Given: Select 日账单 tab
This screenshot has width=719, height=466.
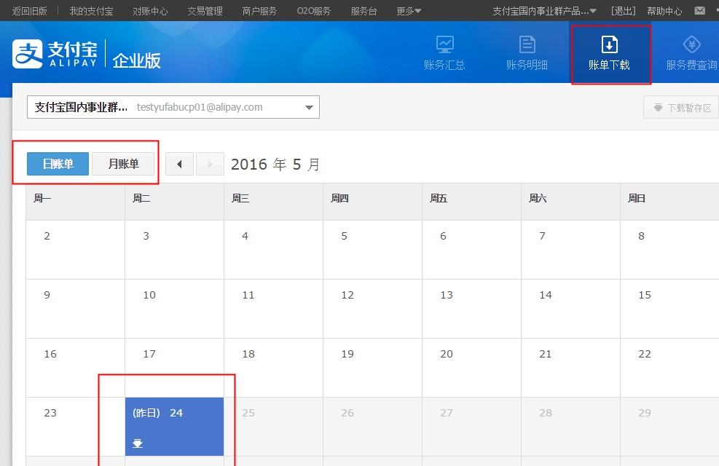Looking at the screenshot, I should pos(58,164).
